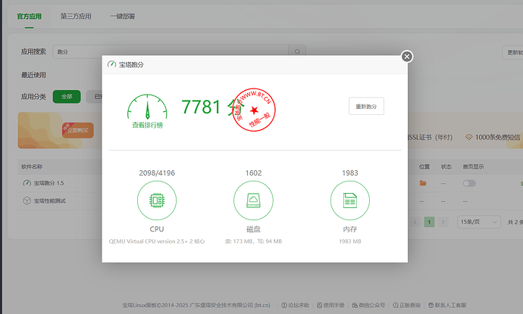523x314 pixels.
Task: Focus the 应用搜索 input field
Action: coord(170,51)
